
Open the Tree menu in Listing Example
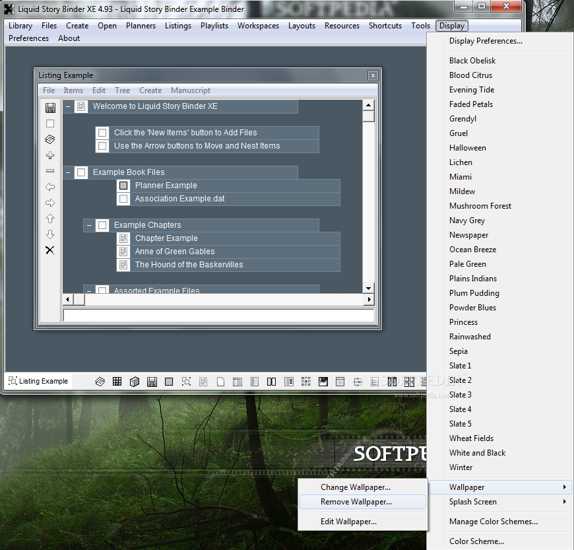coord(122,90)
